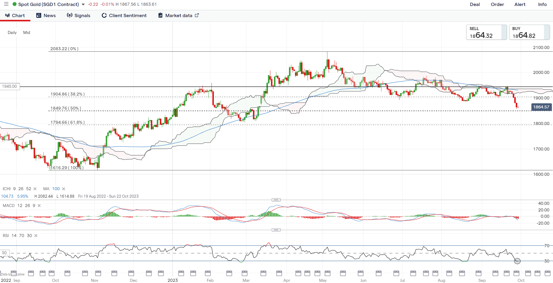Click the 1864.57 current price tag
553x283 pixels.
coord(541,107)
